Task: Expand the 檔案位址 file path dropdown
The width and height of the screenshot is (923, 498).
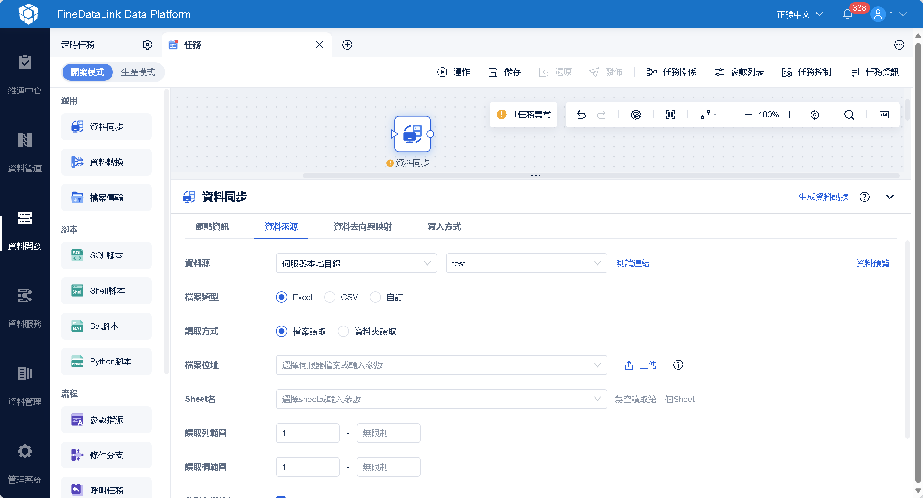Action: (x=441, y=365)
